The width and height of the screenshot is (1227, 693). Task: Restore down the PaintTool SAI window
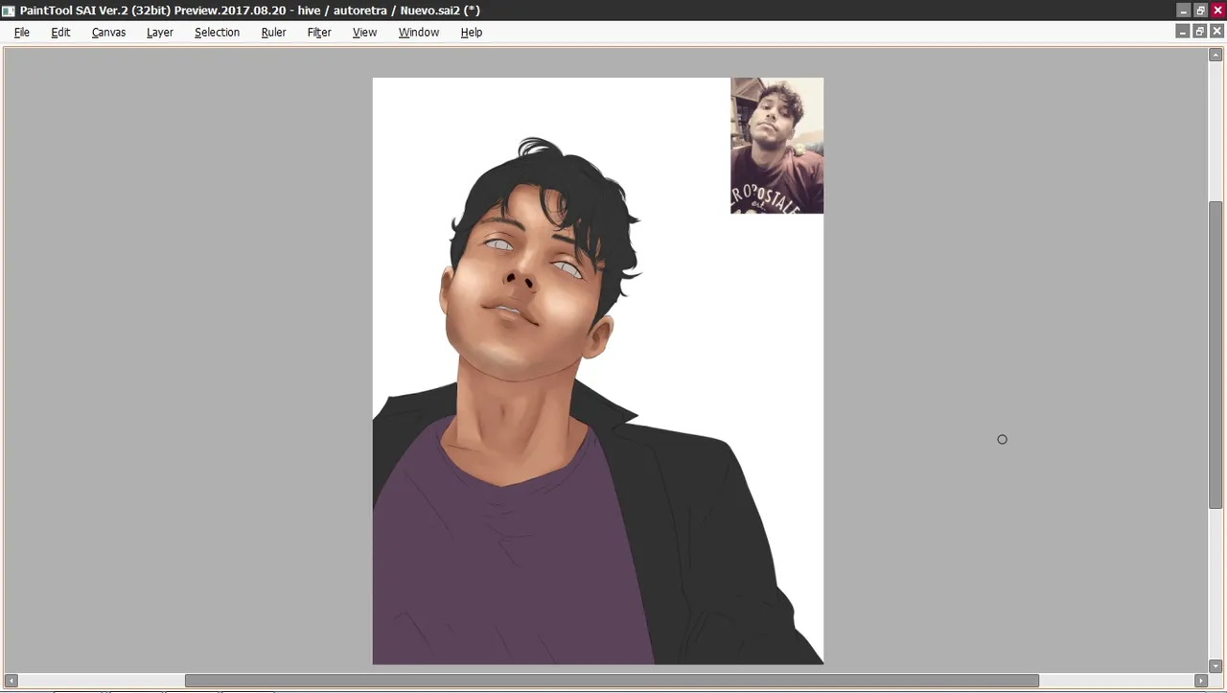(1200, 11)
